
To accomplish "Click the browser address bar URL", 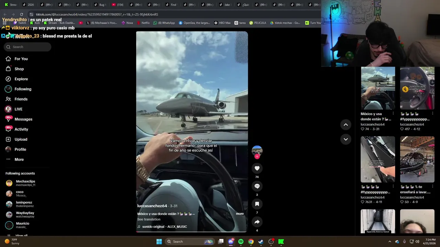I will tap(97, 14).
